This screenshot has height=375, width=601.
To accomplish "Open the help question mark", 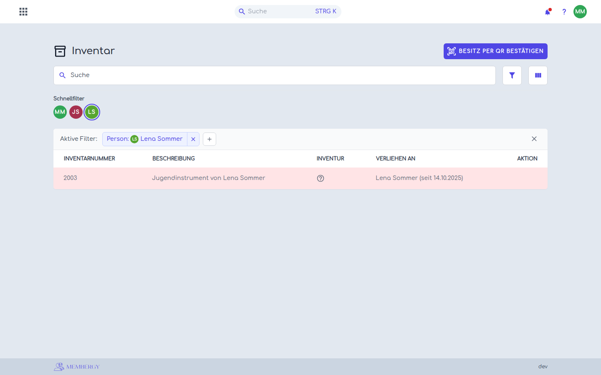I will point(564,12).
